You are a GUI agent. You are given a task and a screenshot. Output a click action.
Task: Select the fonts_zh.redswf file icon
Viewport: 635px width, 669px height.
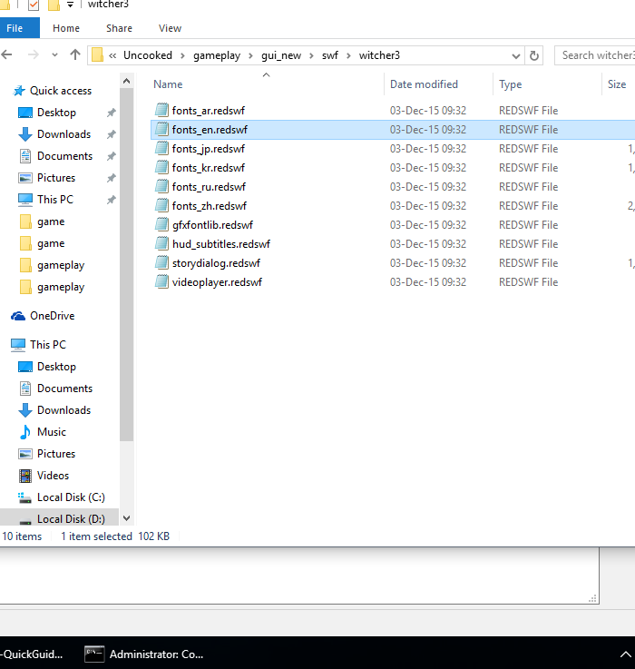161,206
